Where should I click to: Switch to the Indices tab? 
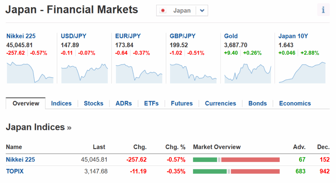coord(61,103)
